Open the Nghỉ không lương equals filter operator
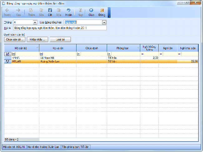Screen dimensions: 203x152 click(x=142, y=54)
